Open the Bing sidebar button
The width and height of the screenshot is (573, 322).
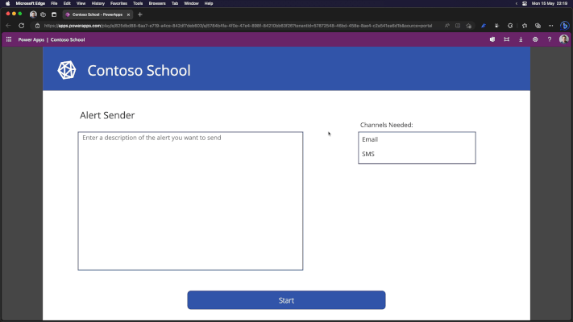(x=565, y=26)
